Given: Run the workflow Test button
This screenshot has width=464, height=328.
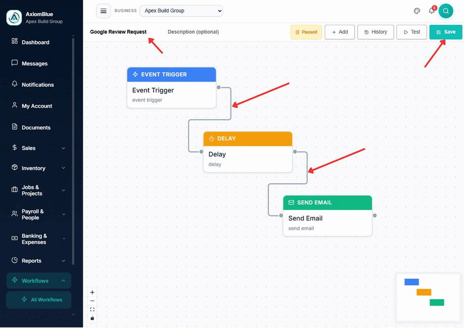Looking at the screenshot, I should tap(412, 32).
